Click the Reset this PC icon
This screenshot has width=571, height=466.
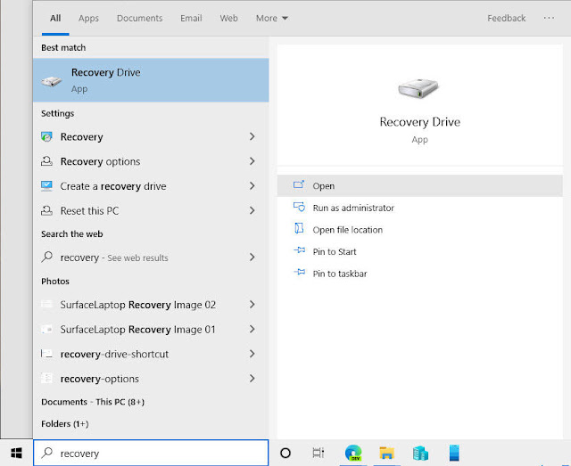click(46, 210)
